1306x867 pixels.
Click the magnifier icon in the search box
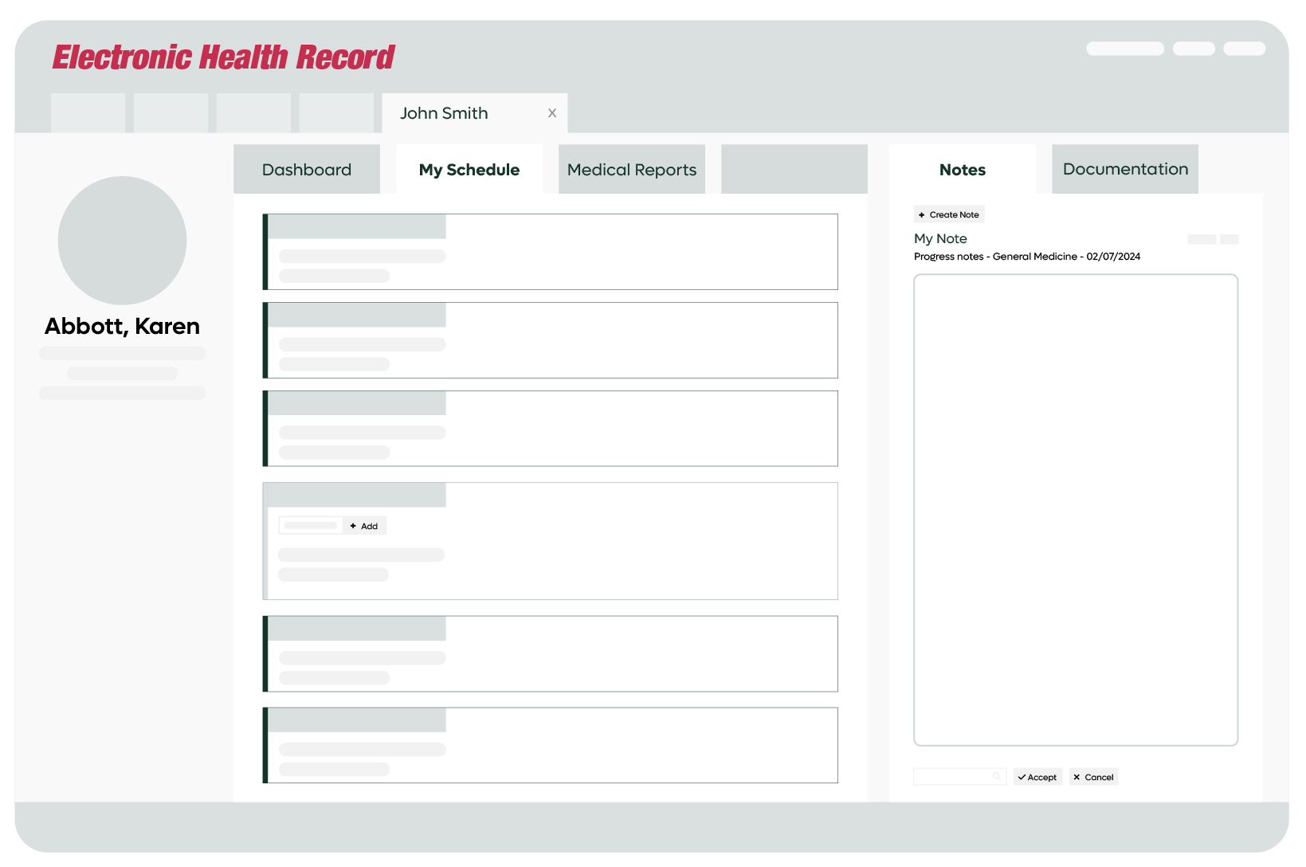click(x=996, y=777)
